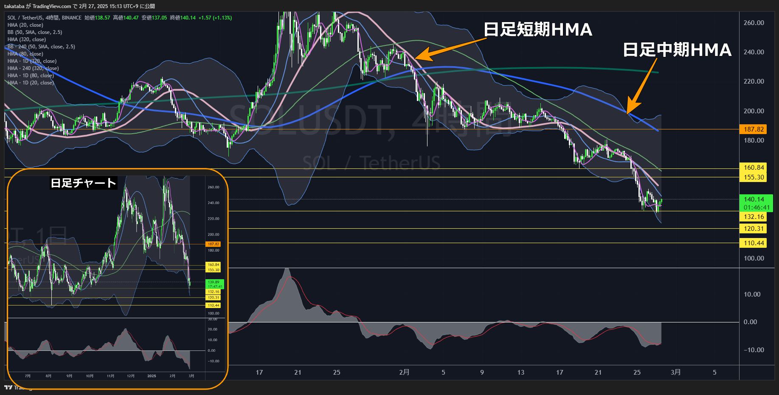The image size is (779, 395).
Task: Click 260.00 on the main price axis
Action: 754,23
